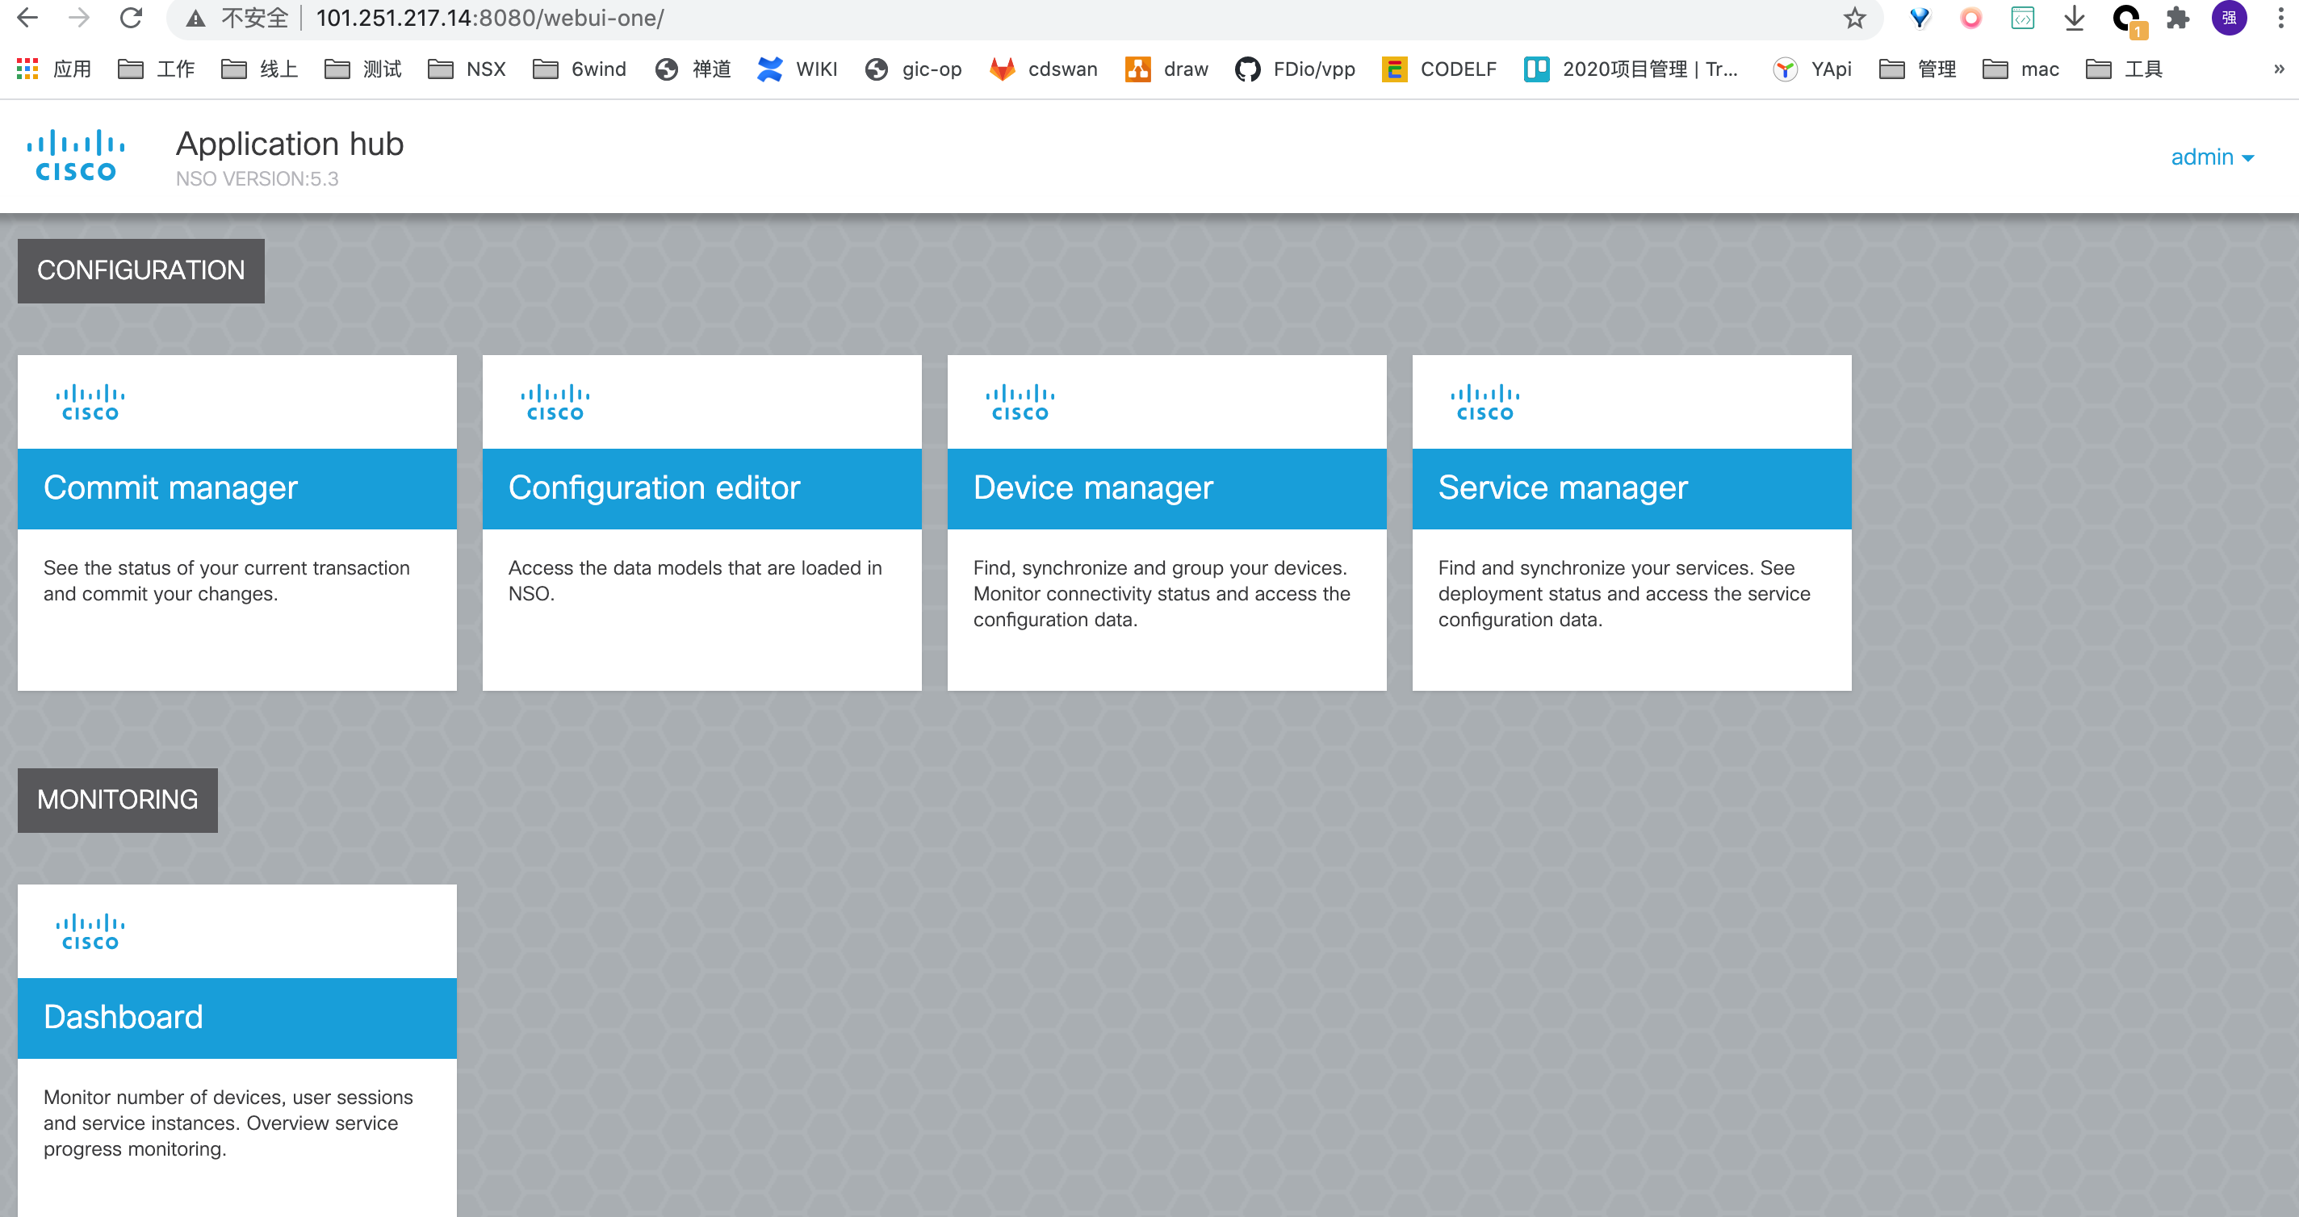Open the downloads arrow icon
This screenshot has width=2299, height=1217.
point(2074,18)
